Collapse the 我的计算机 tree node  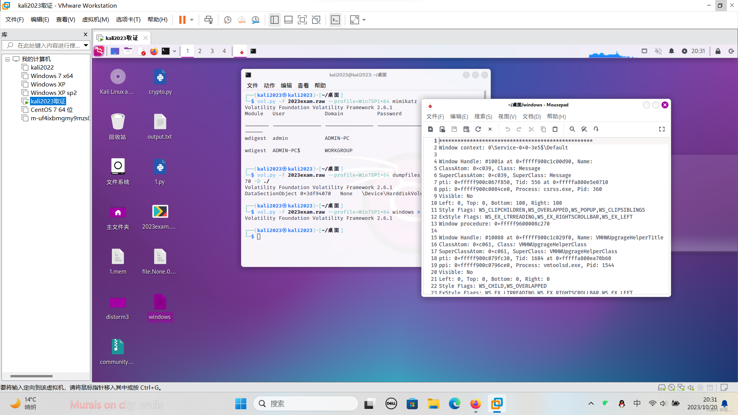[7, 59]
